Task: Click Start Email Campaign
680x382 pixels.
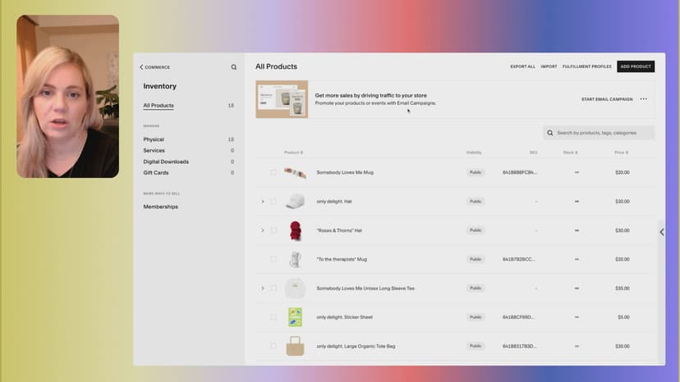Action: (x=607, y=99)
